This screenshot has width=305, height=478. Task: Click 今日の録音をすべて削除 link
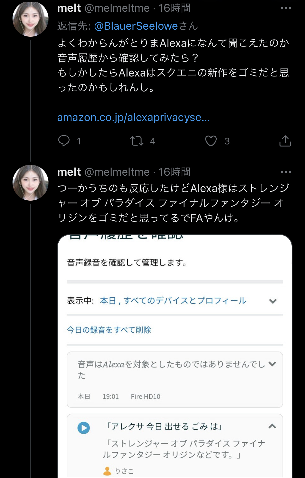point(109,330)
